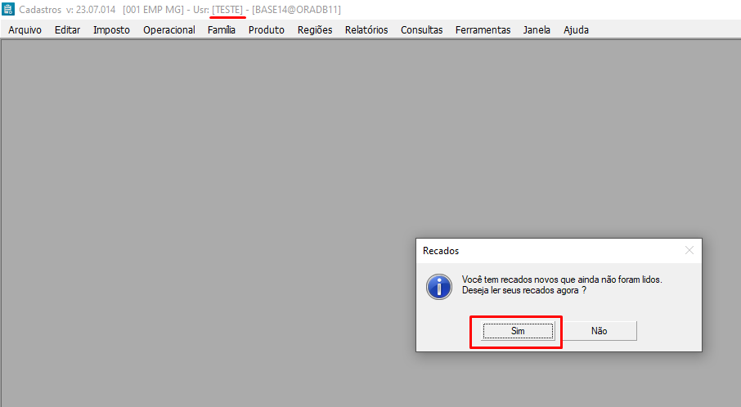Open the Imposto menu

(x=111, y=29)
